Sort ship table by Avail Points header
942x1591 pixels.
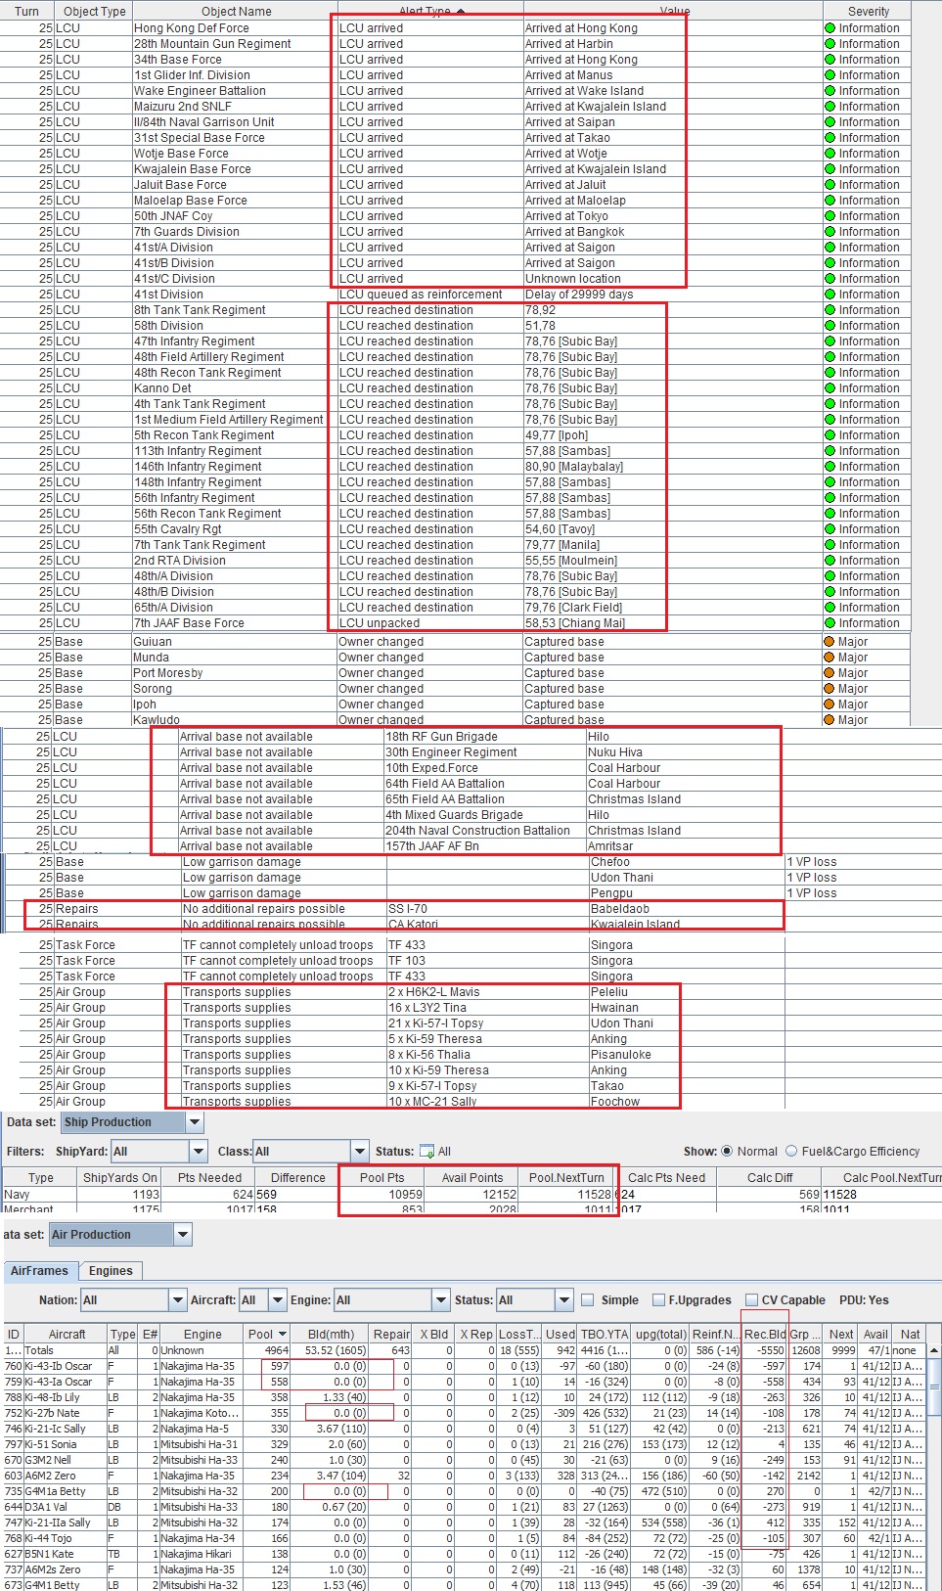pyautogui.click(x=472, y=1178)
